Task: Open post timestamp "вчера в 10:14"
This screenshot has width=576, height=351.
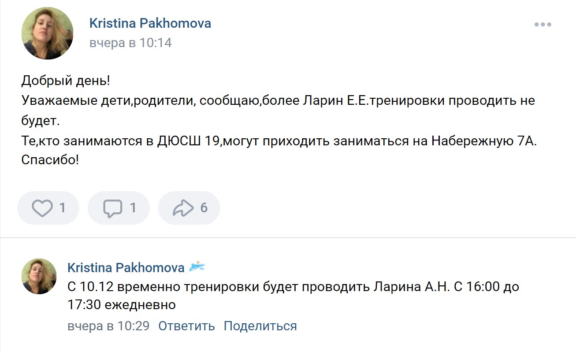Action: [130, 43]
